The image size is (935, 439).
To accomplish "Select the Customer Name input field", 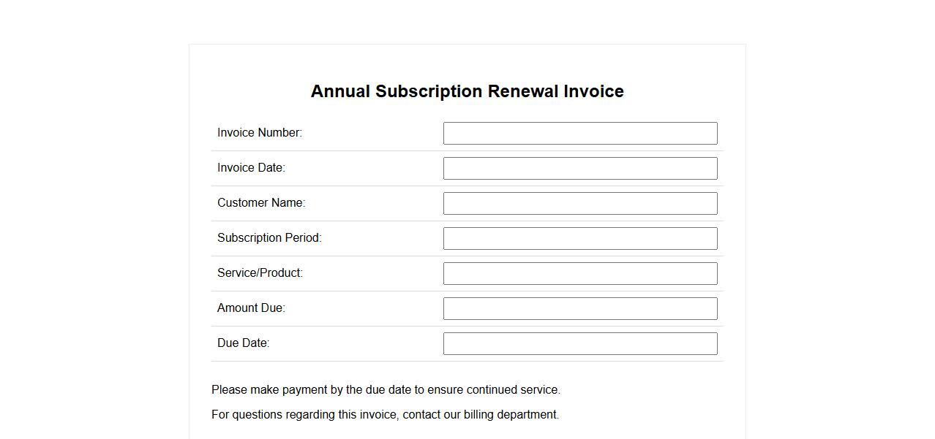I will [x=580, y=203].
